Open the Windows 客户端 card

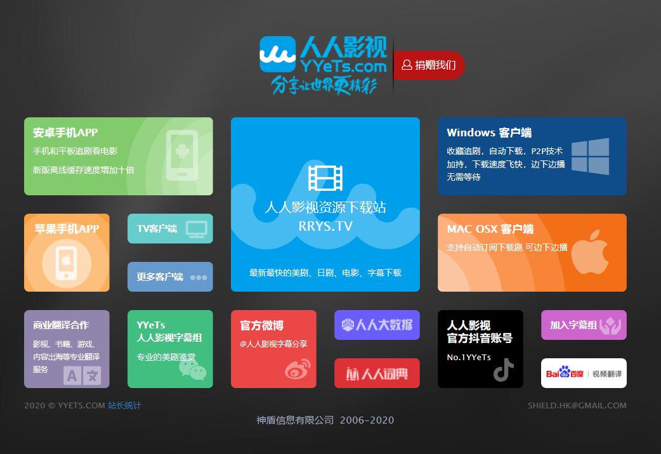[532, 157]
